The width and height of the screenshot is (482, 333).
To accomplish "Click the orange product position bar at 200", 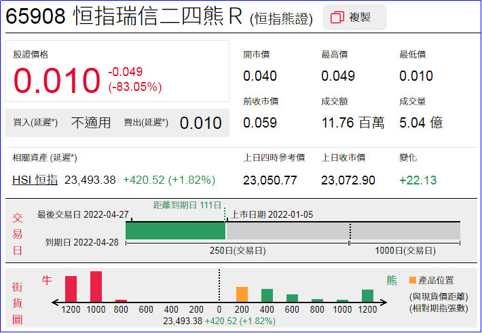I will point(242,294).
